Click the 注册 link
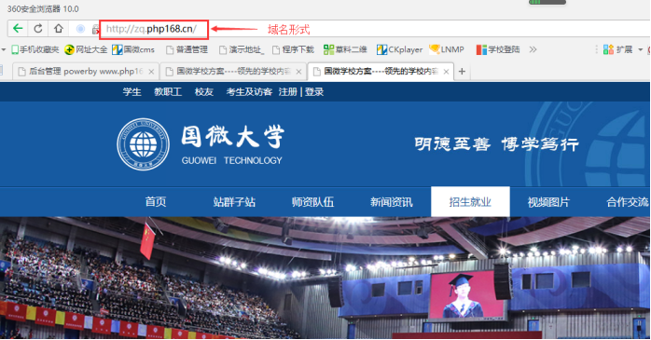Image resolution: width=651 pixels, height=340 pixels. click(287, 91)
